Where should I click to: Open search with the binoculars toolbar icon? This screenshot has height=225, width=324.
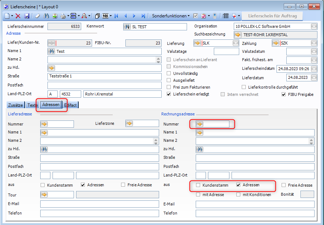click(x=46, y=16)
